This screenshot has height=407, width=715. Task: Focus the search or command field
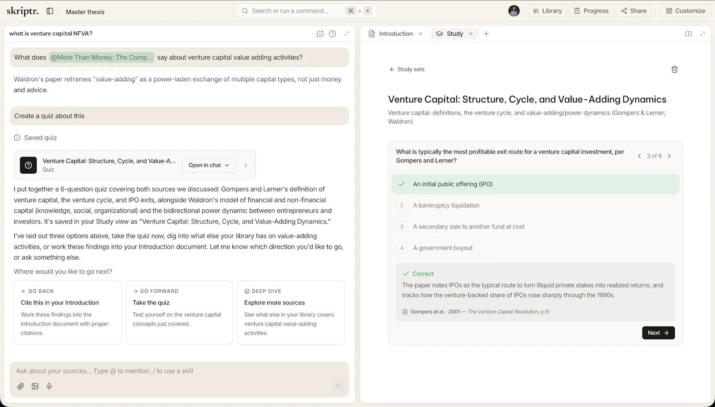pos(306,11)
